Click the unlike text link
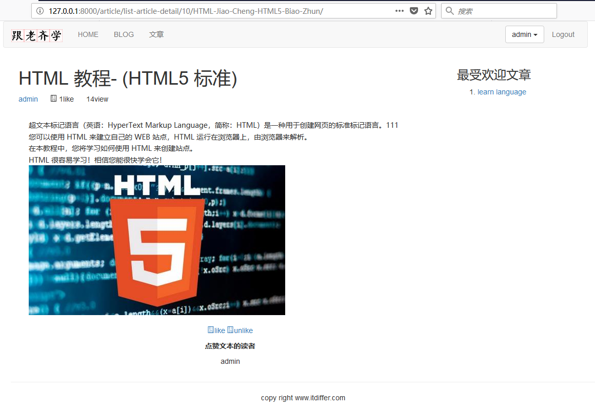The height and width of the screenshot is (409, 595). click(x=243, y=330)
